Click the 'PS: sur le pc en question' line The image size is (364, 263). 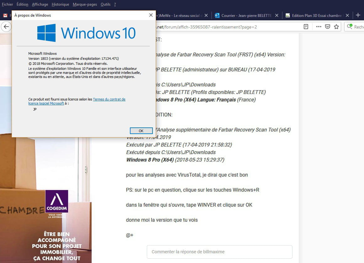point(192,190)
